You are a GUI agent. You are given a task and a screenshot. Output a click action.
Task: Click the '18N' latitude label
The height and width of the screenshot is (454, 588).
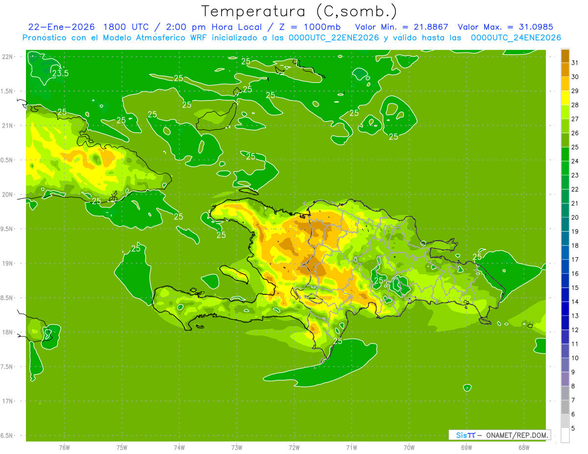coord(8,332)
